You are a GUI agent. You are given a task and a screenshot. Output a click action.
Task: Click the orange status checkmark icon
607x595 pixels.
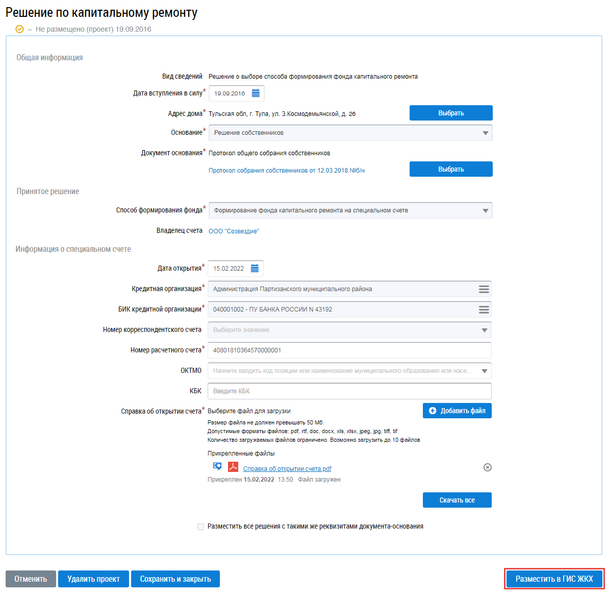pyautogui.click(x=19, y=29)
